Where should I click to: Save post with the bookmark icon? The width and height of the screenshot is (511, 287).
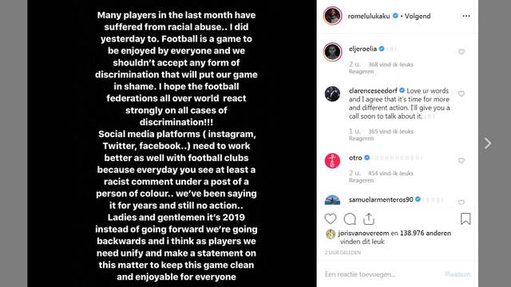465,219
